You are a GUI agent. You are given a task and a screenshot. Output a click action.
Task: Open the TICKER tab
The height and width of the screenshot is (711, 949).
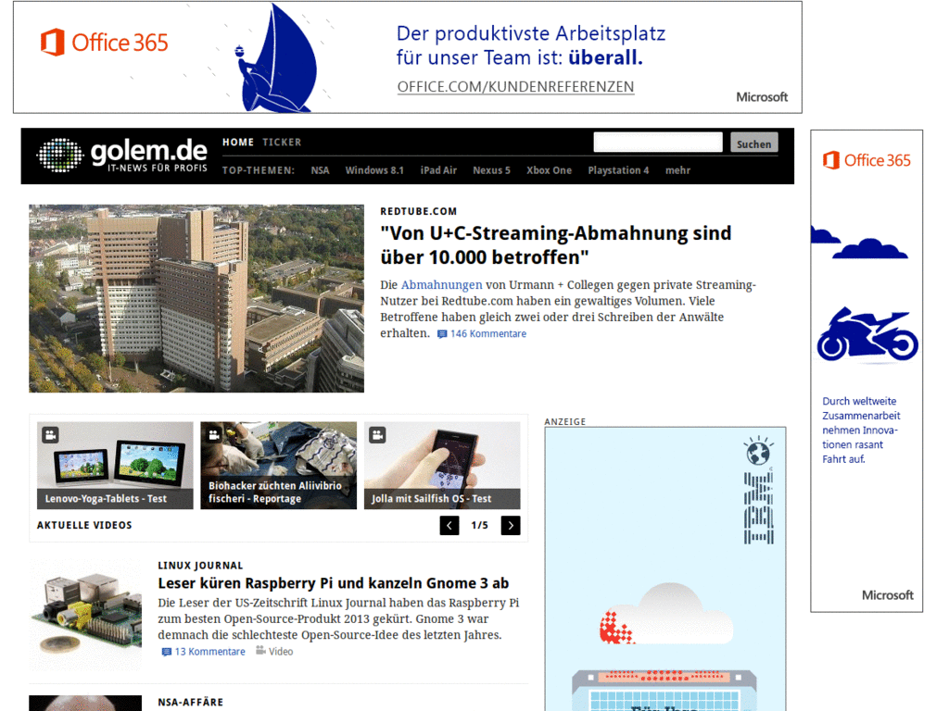[282, 142]
